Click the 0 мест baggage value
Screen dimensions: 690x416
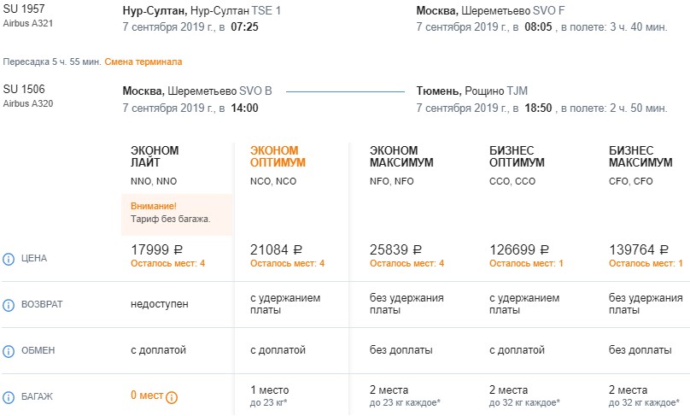tap(146, 395)
